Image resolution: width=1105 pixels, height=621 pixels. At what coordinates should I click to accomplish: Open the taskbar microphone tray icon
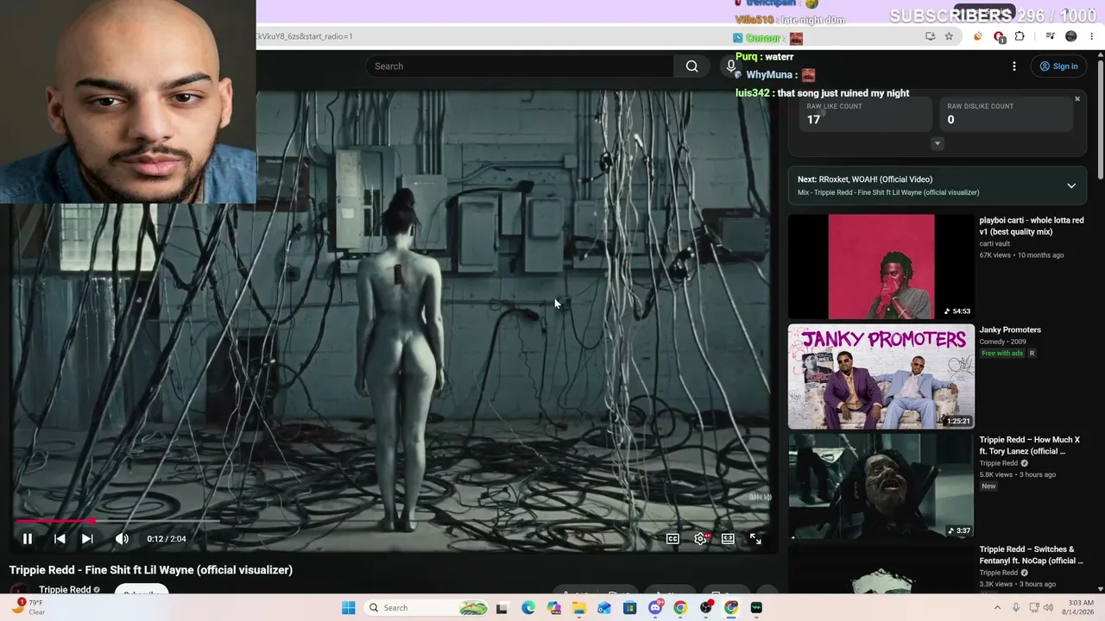(1016, 608)
